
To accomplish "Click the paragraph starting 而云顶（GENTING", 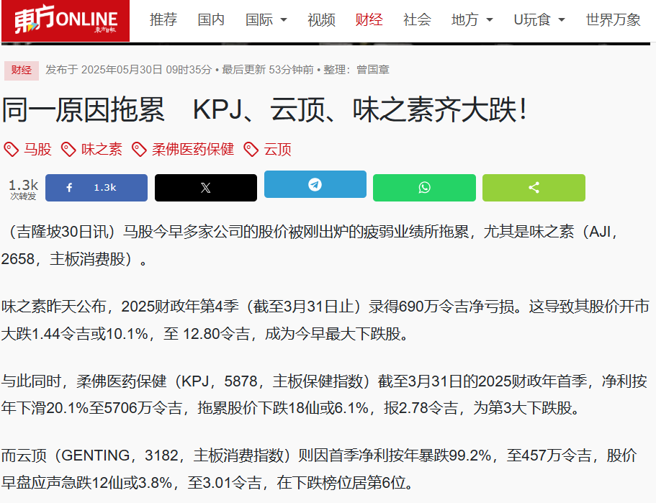I will coord(319,469).
